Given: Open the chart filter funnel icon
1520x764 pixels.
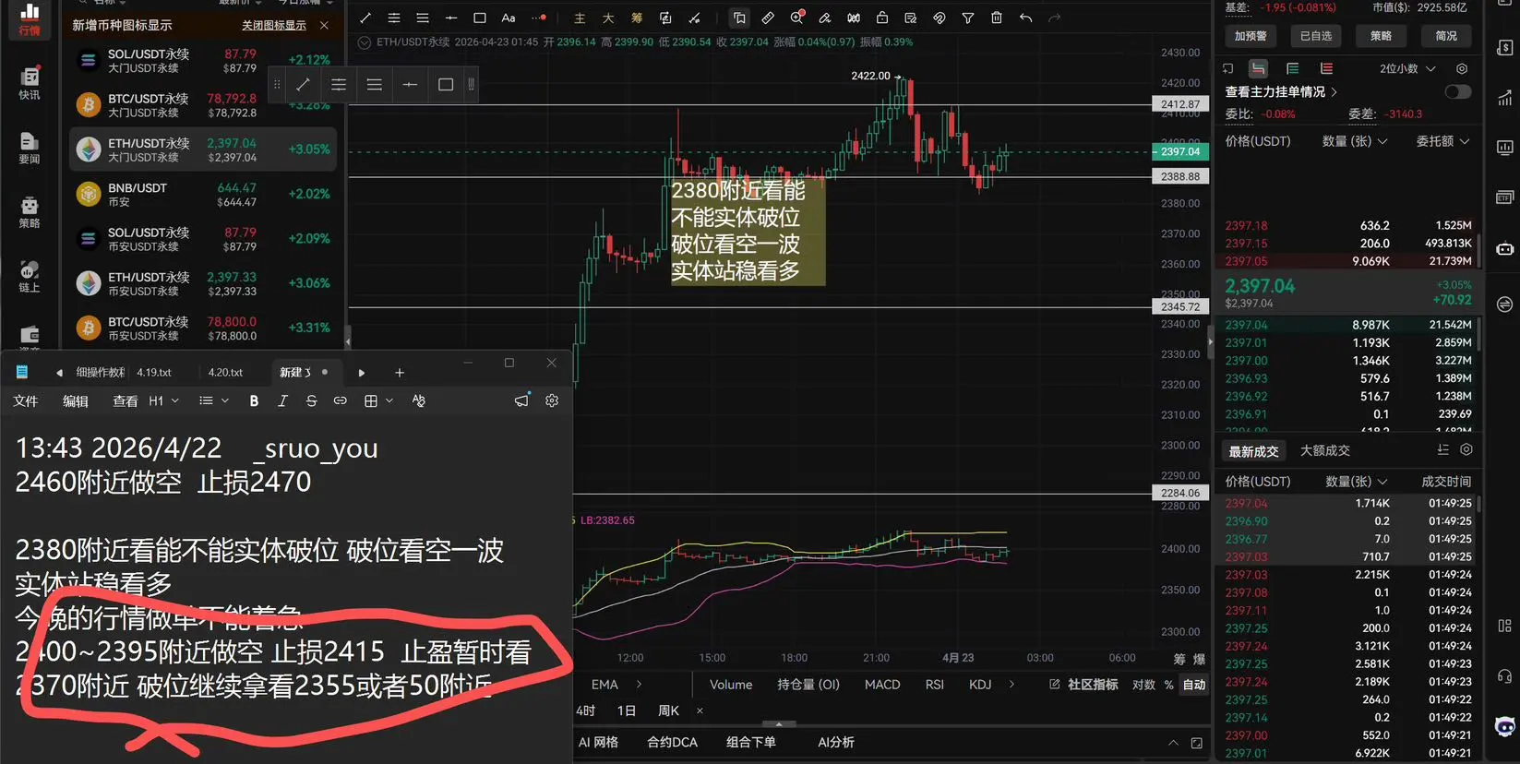Looking at the screenshot, I should [968, 18].
